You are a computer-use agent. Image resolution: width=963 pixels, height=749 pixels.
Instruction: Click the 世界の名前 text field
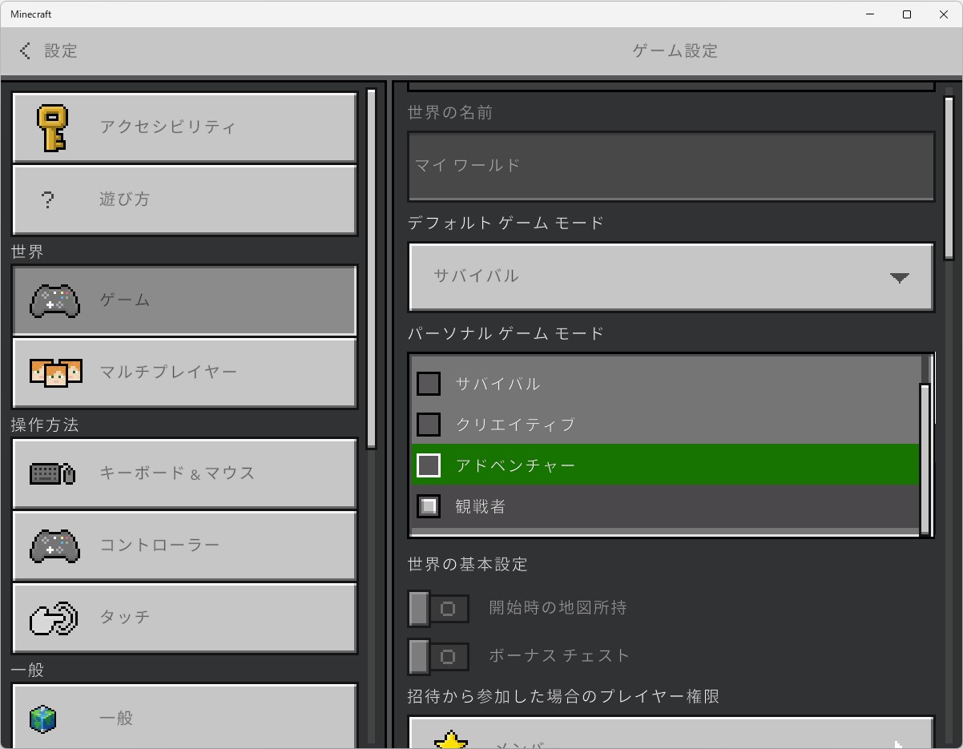(671, 166)
